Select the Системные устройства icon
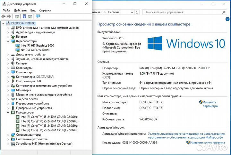This screenshot has width=231, height=155. click(13, 139)
